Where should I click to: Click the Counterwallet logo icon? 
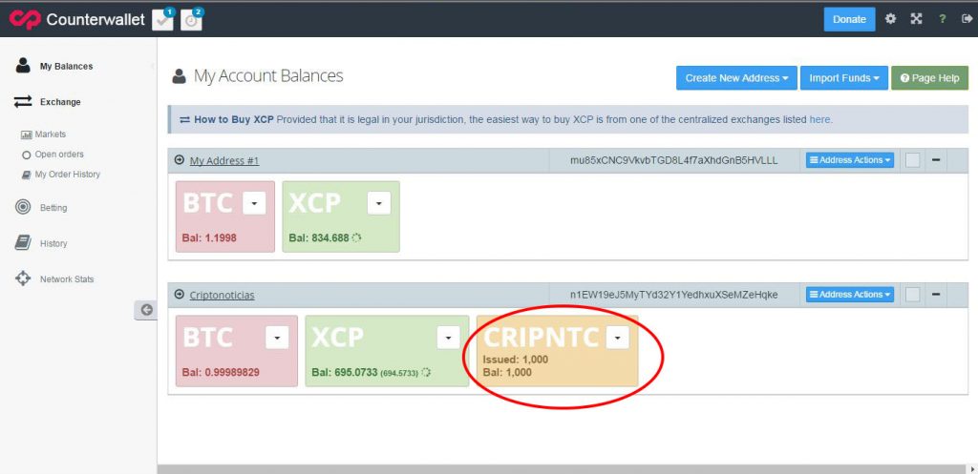point(24,19)
